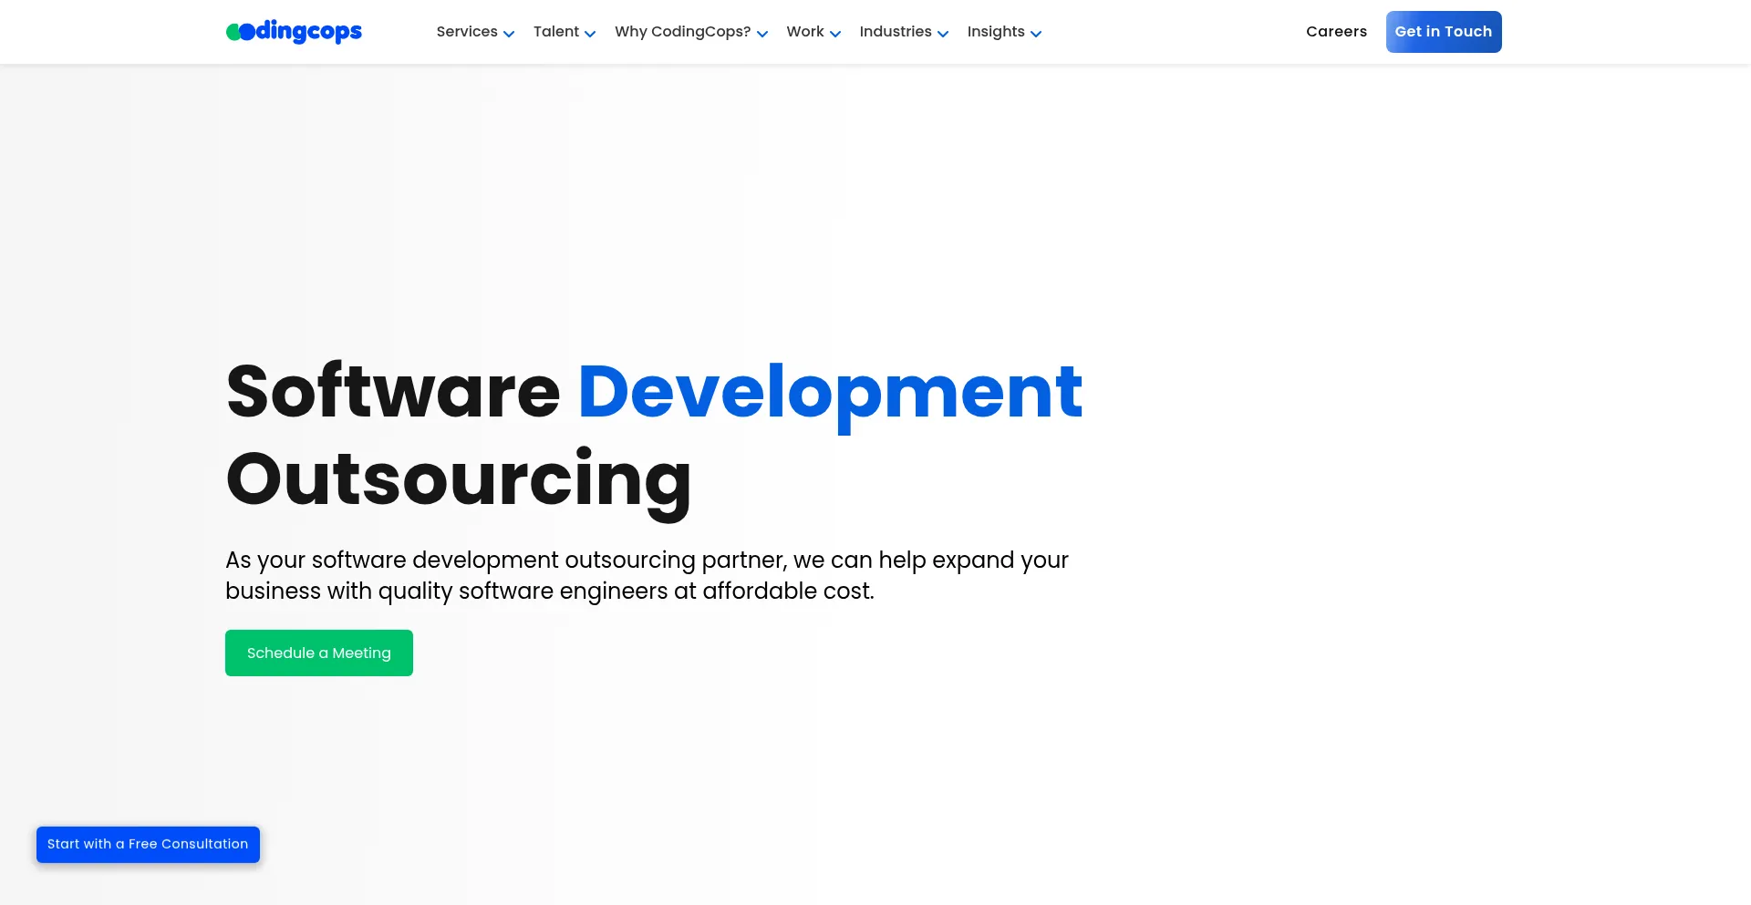
Task: Click the word Outsourcing in the headline
Action: tap(459, 480)
